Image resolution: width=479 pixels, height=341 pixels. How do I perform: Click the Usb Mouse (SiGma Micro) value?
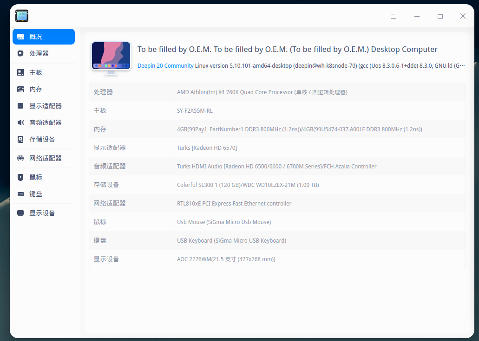[x=224, y=222]
